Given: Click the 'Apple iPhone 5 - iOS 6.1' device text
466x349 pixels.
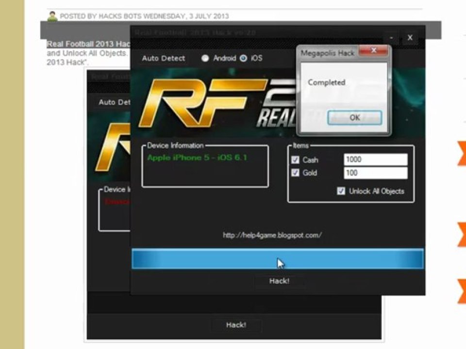Looking at the screenshot, I should point(197,158).
